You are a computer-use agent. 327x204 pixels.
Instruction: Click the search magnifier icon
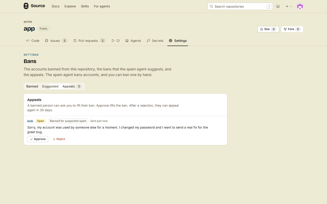211,6
